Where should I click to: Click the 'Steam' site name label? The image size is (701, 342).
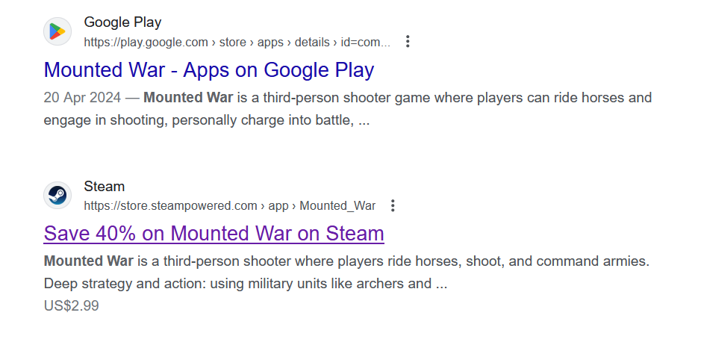(105, 187)
